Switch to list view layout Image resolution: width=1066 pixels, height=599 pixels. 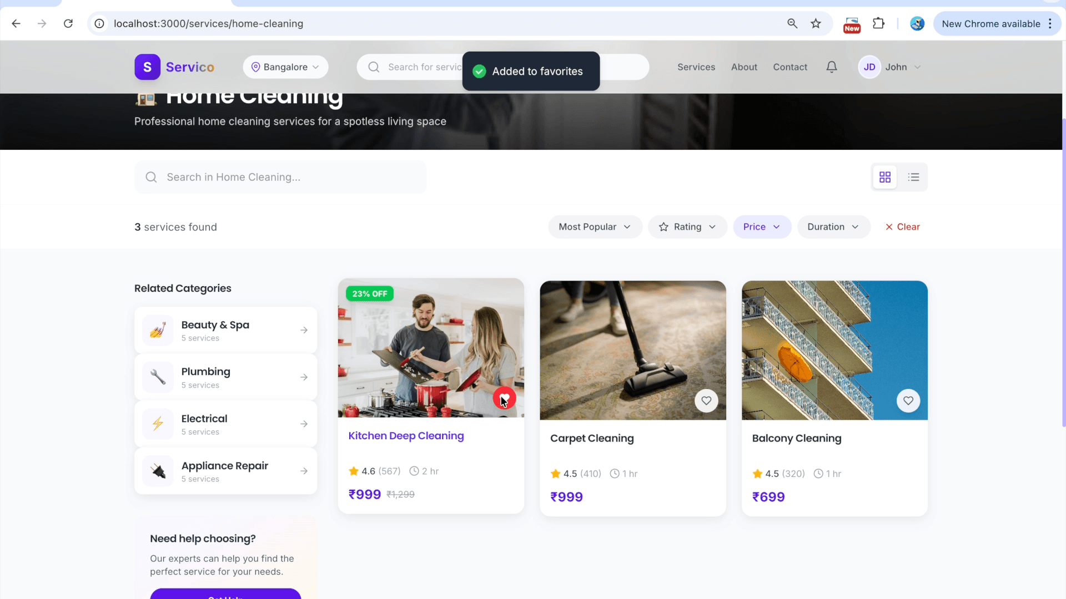913,177
